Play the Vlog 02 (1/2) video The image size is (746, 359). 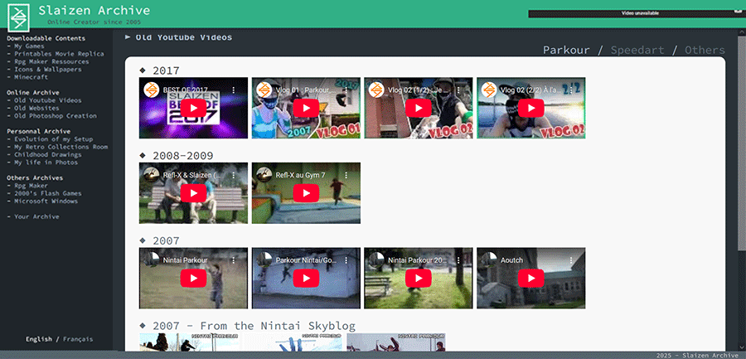point(419,108)
